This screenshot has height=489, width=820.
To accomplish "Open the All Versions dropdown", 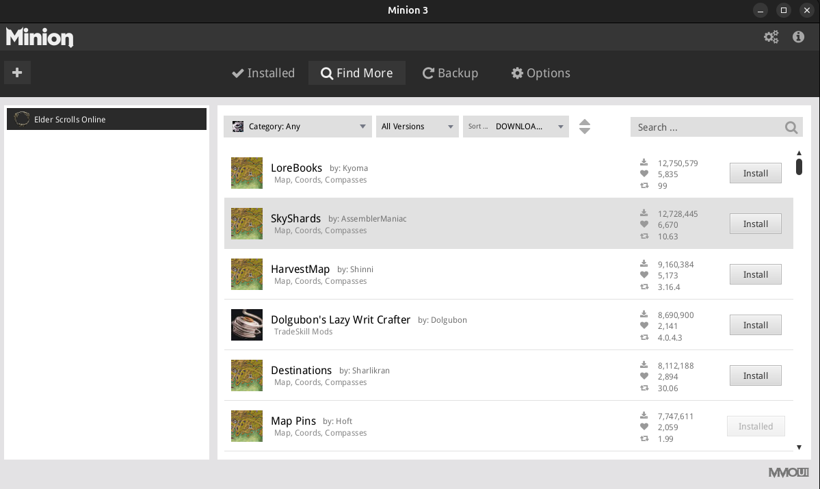I will pos(417,127).
